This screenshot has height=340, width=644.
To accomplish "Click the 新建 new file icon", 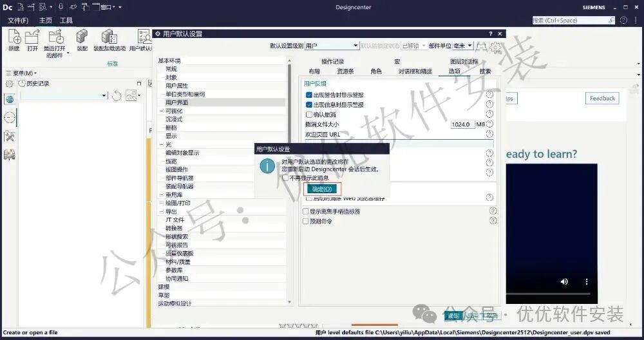I will click(14, 37).
